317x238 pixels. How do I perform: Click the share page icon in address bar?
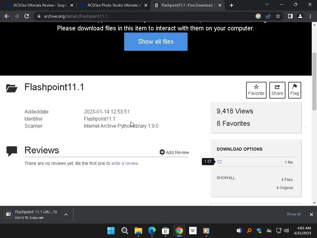point(268,16)
